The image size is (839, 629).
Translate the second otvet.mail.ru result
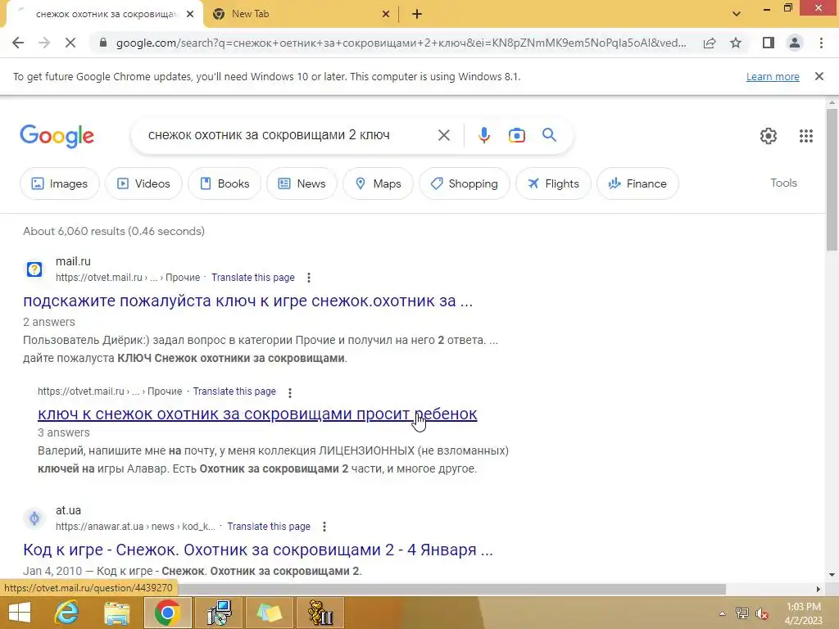[234, 391]
